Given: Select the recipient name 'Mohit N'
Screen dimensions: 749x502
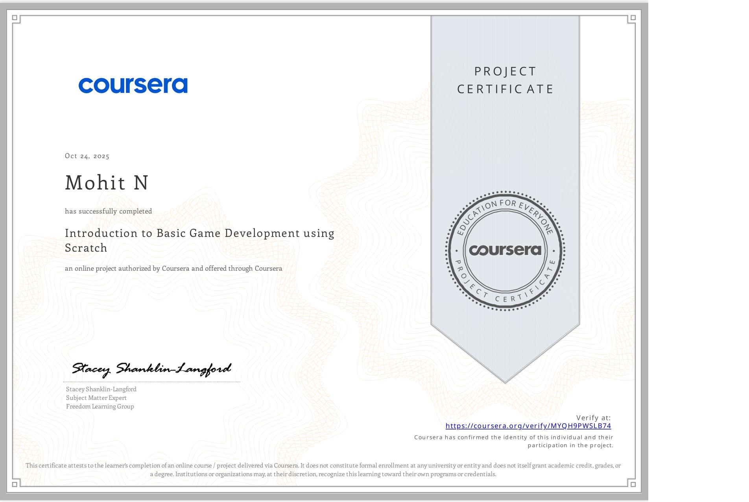Looking at the screenshot, I should 107,182.
